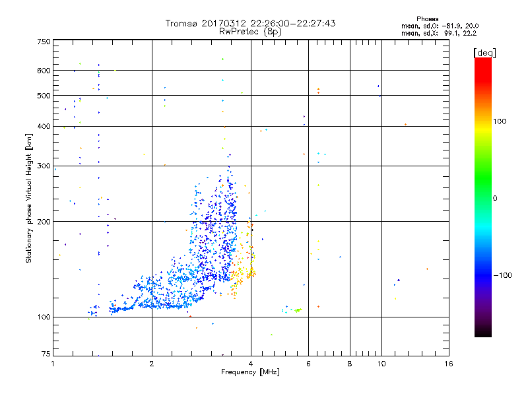Click the y-axis tick label '200'
528x396 pixels.
pyautogui.click(x=44, y=222)
